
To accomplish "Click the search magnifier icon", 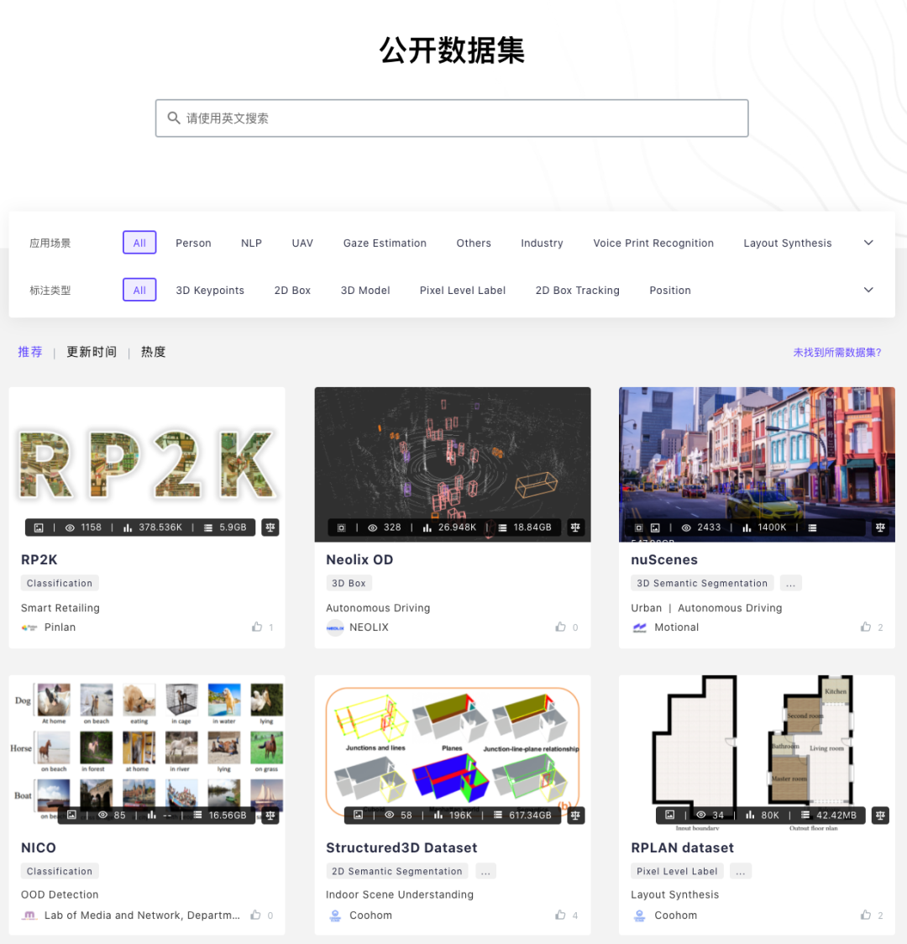I will (173, 118).
